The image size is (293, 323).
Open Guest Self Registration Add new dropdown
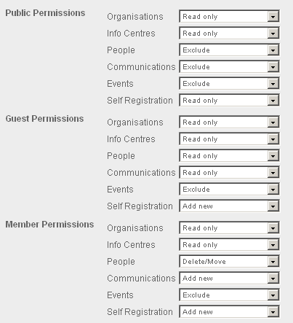tap(229, 206)
